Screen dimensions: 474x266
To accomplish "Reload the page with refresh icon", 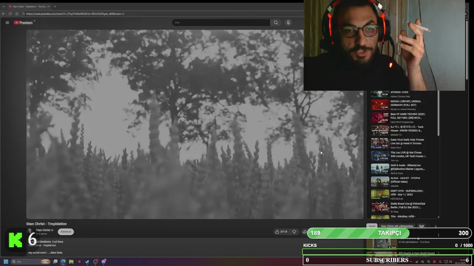I will 10,14.
